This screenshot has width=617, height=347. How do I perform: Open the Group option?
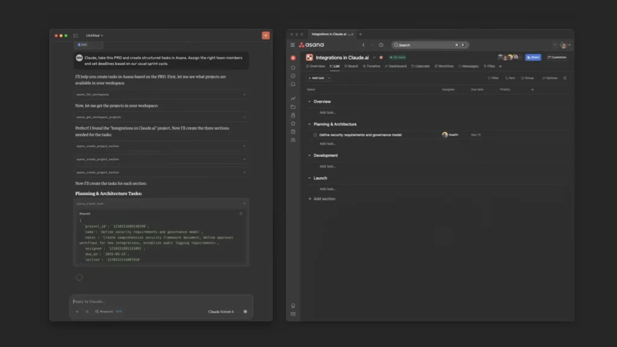click(x=528, y=78)
